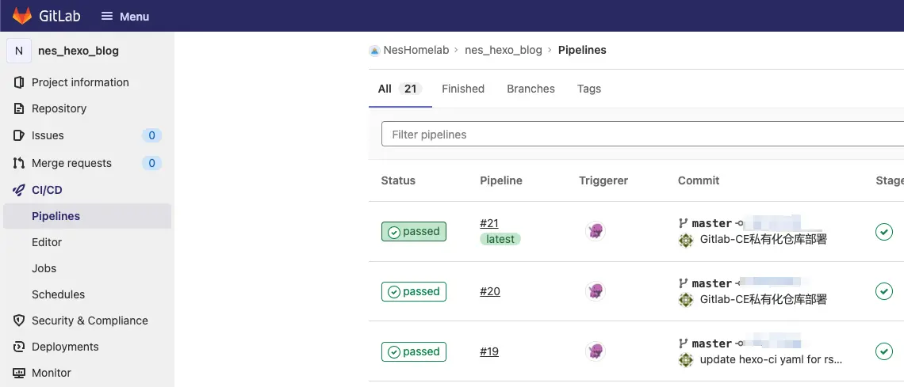
Task: Click the GitLab fox logo
Action: coord(22,16)
